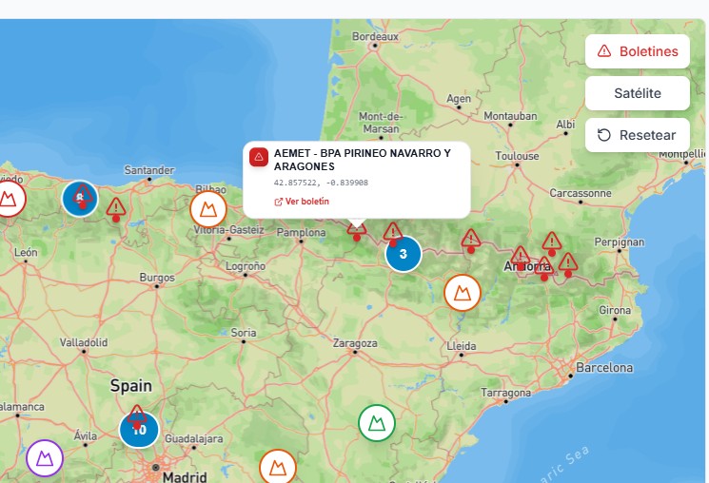This screenshot has width=709, height=483.
Task: Click the Girona city label
Action: coord(615,310)
